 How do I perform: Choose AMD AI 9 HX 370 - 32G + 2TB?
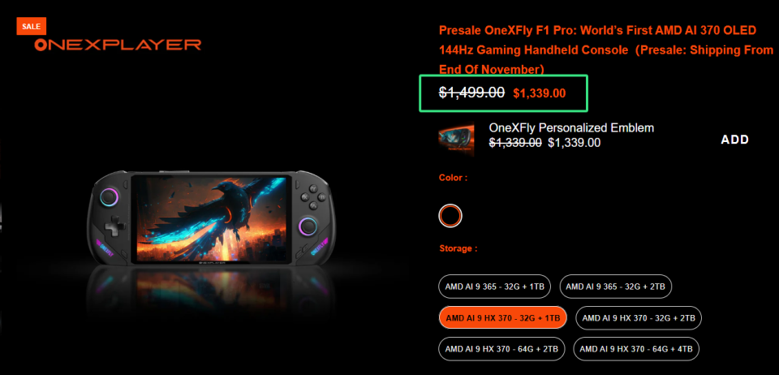click(639, 317)
